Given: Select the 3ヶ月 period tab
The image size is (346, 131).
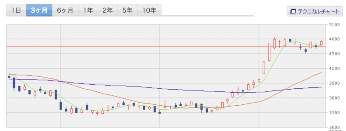Looking at the screenshot, I should tap(39, 10).
